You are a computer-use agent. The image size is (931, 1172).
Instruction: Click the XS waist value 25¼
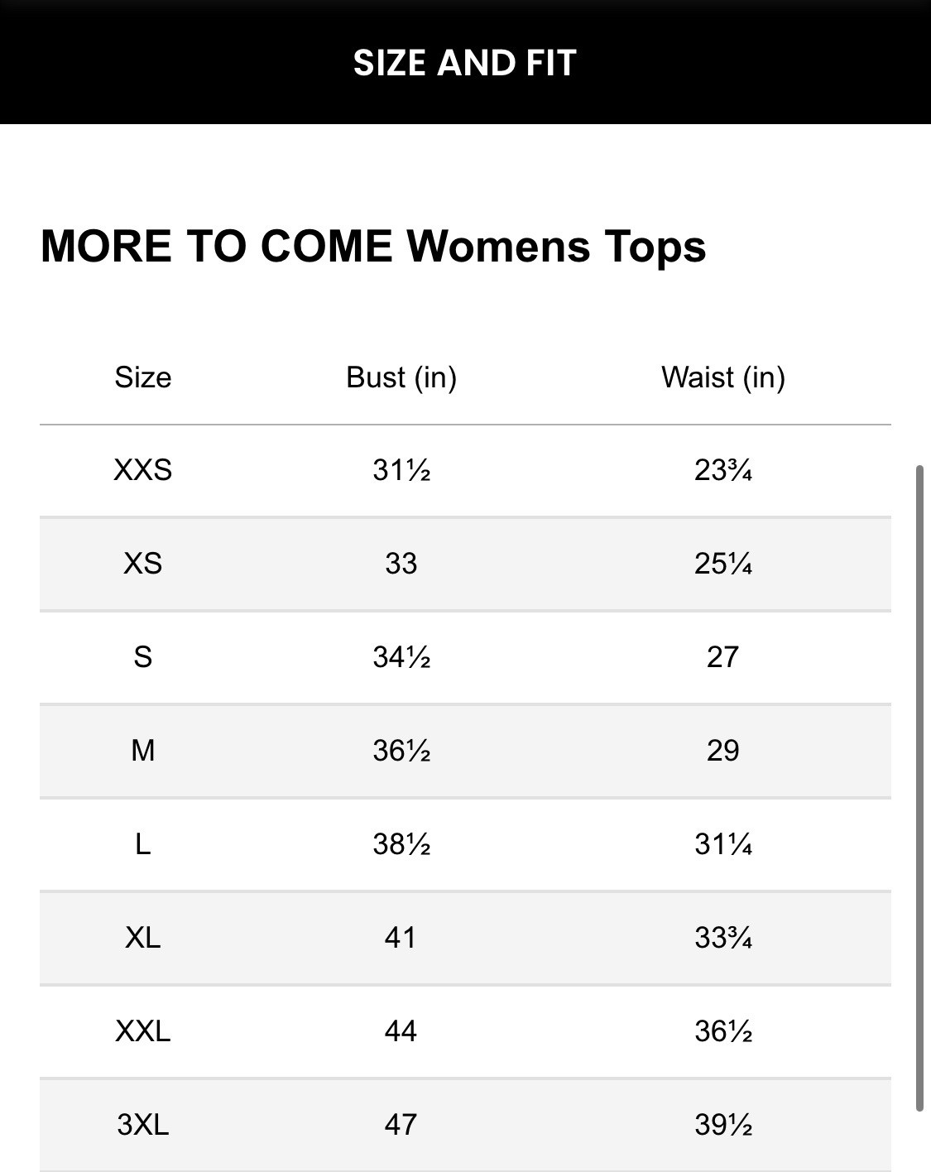click(x=723, y=564)
